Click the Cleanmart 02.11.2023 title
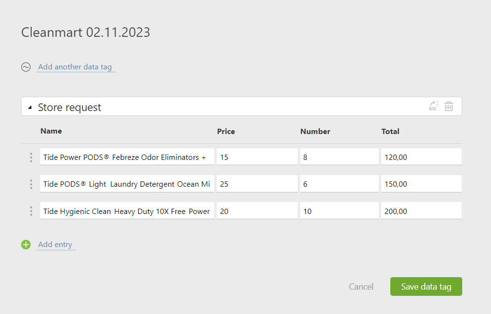The width and height of the screenshot is (491, 314). pos(85,32)
